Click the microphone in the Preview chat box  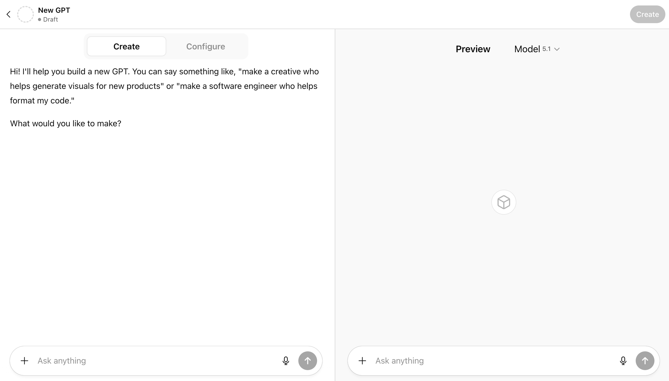[623, 360]
